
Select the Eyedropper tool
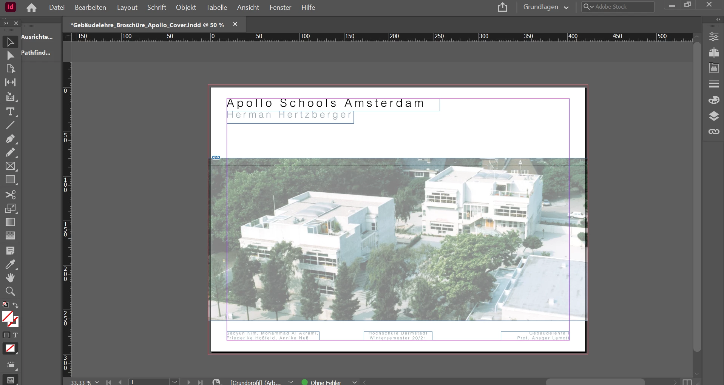[x=10, y=264]
